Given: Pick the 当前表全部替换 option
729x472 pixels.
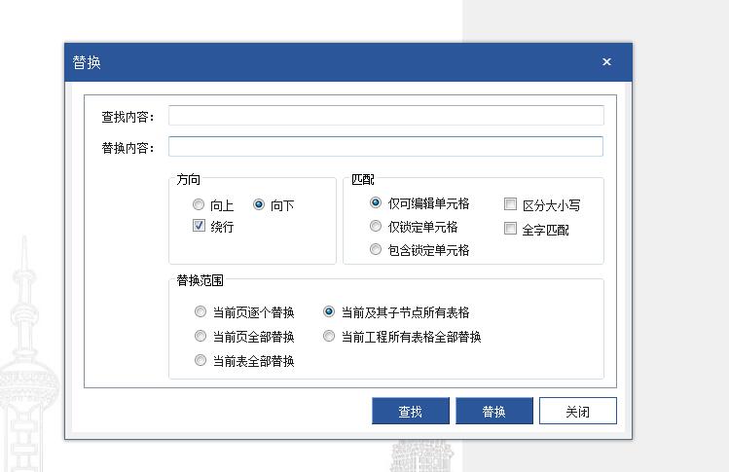Looking at the screenshot, I should (x=200, y=361).
